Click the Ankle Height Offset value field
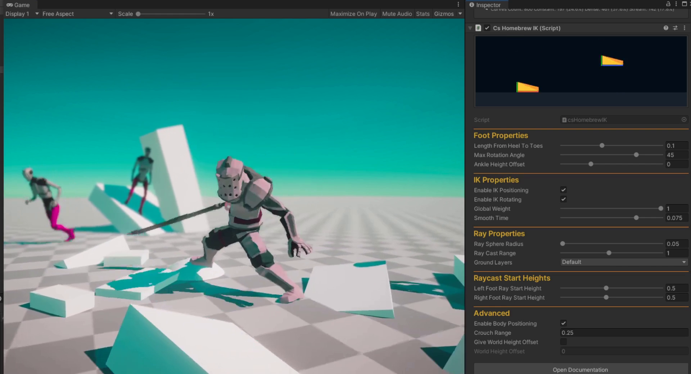691x374 pixels. coord(677,164)
